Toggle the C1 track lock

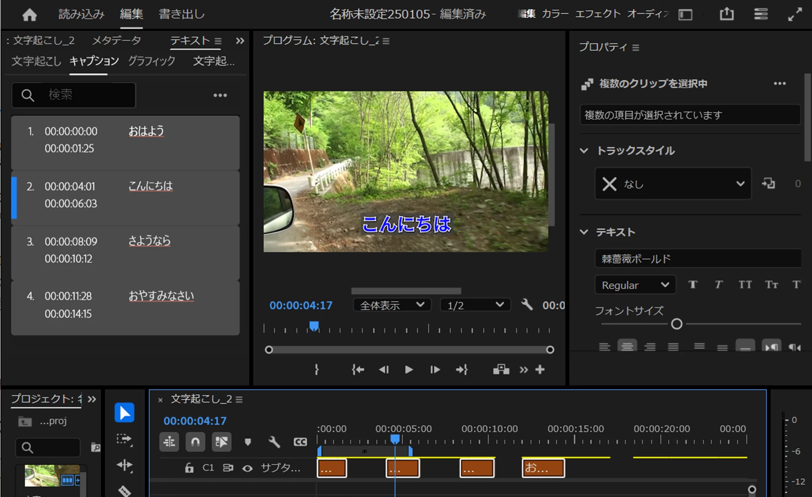point(189,468)
